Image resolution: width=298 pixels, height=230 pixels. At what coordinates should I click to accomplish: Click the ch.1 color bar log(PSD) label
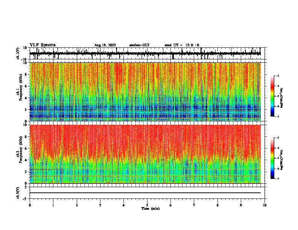coord(282,98)
